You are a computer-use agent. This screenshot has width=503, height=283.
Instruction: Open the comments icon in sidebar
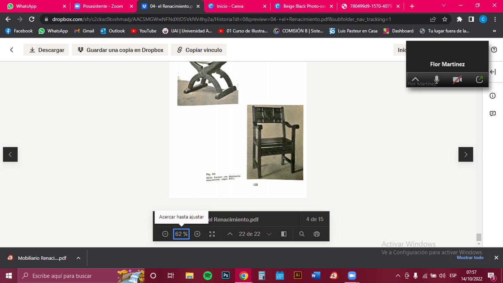pyautogui.click(x=492, y=113)
